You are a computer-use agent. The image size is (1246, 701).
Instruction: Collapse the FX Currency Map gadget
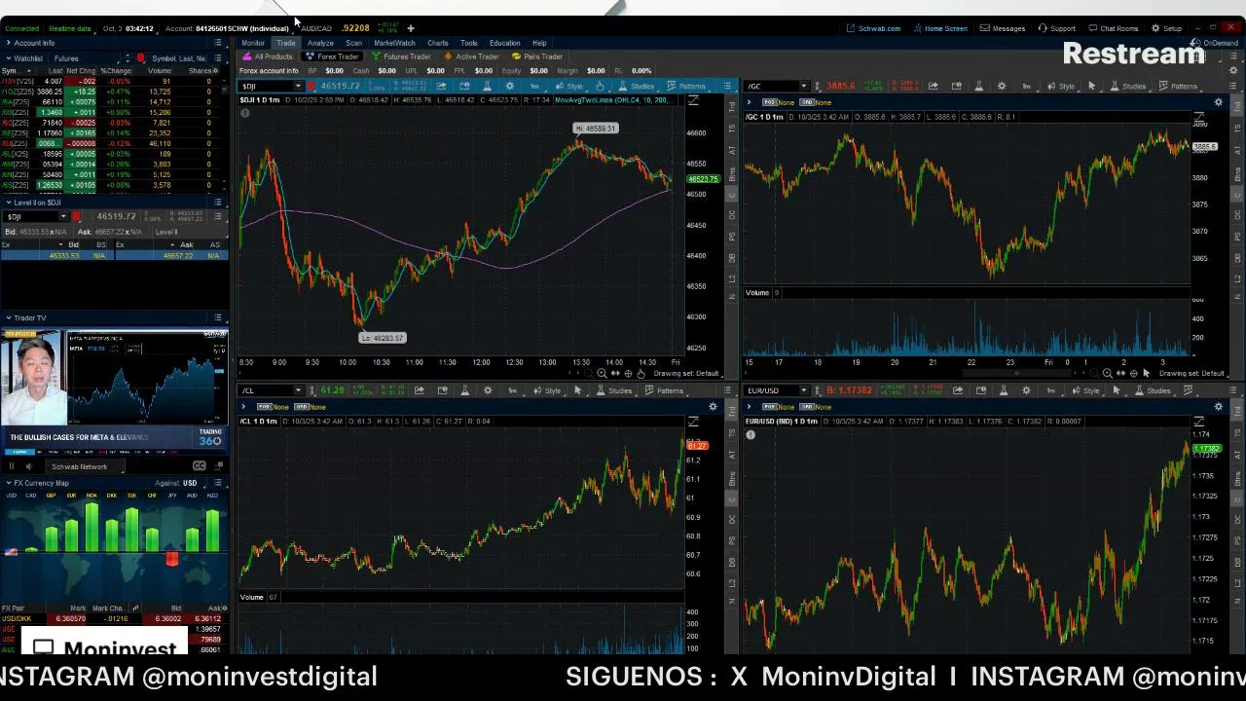coord(8,483)
